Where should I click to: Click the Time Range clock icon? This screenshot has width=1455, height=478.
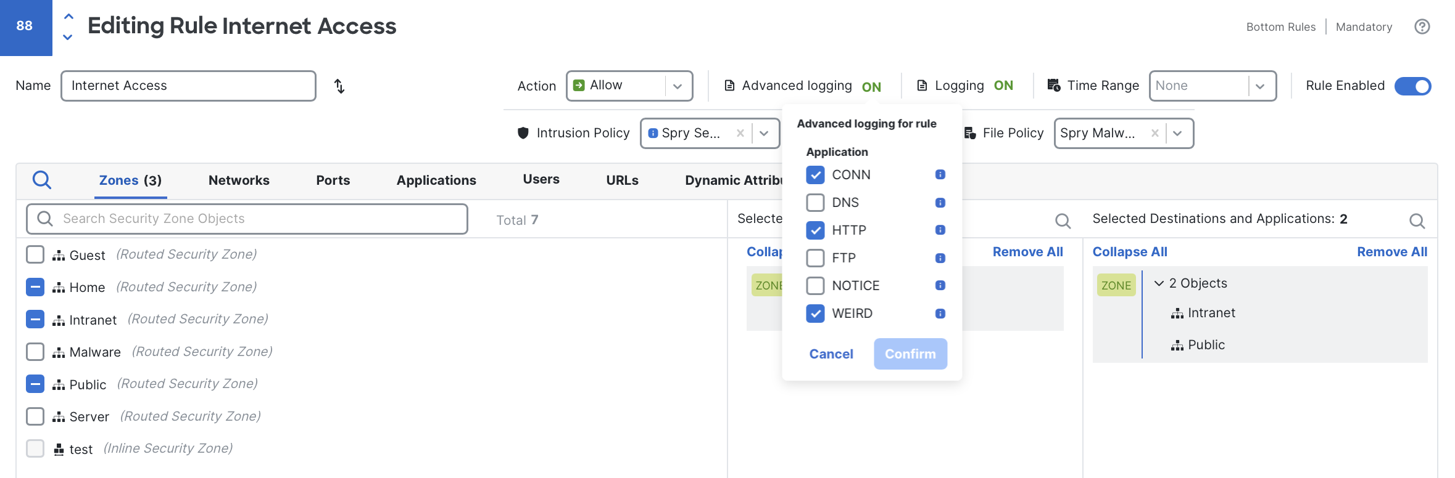(1052, 85)
